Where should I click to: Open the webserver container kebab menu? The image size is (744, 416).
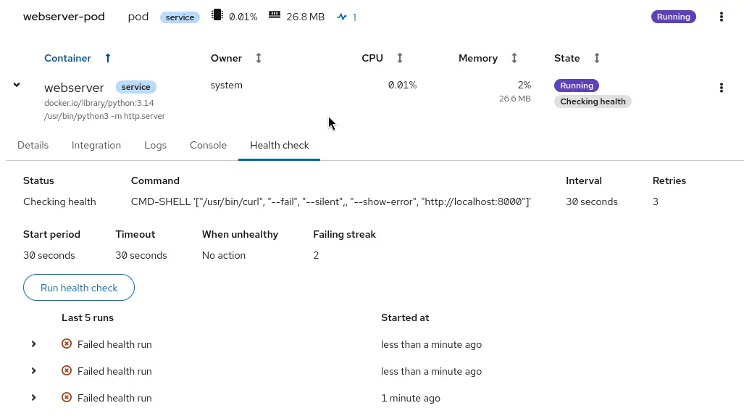[x=721, y=88]
